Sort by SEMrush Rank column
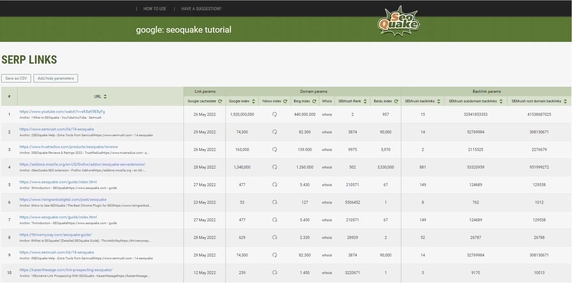 [365, 101]
